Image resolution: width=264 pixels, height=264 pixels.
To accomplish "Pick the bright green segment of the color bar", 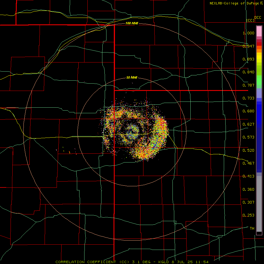I will [259, 80].
